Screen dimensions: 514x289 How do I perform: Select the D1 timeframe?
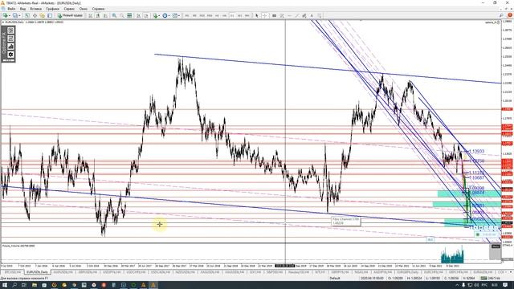232,15
